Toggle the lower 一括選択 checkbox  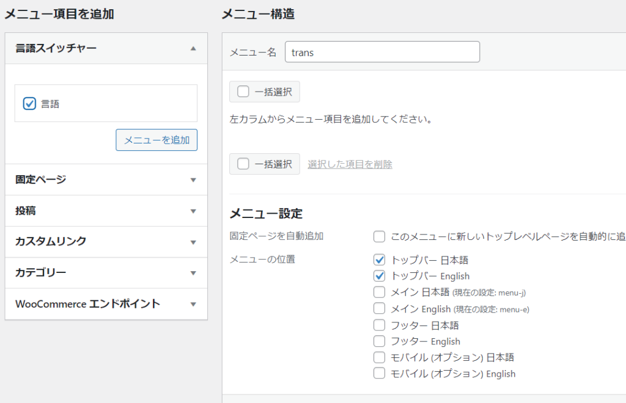click(243, 164)
